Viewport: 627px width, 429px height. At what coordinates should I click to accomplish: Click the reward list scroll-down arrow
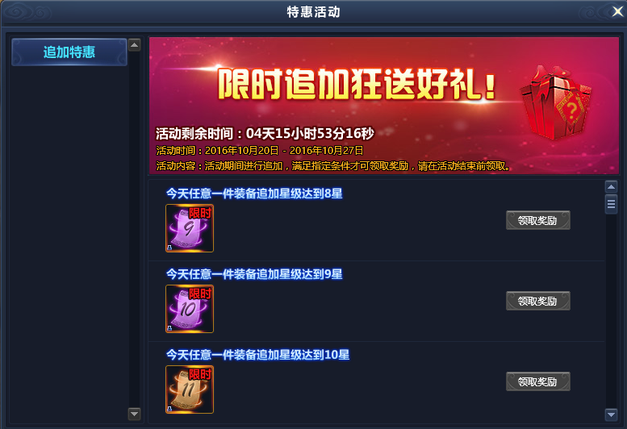611,414
